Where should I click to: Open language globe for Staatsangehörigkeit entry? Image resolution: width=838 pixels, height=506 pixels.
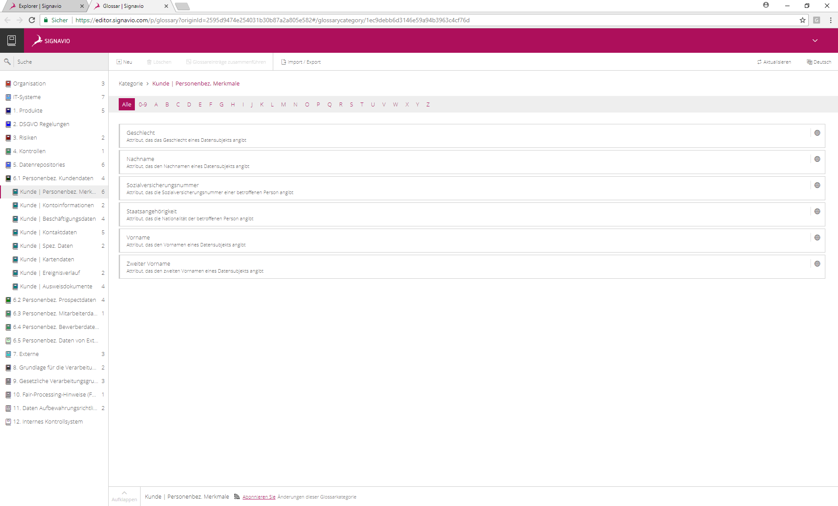[817, 212]
